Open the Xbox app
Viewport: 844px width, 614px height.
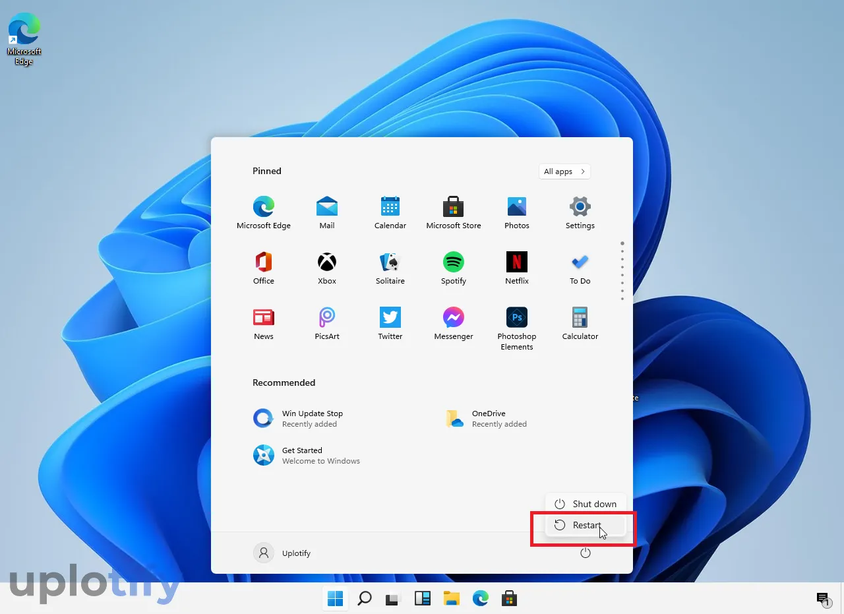click(x=327, y=268)
